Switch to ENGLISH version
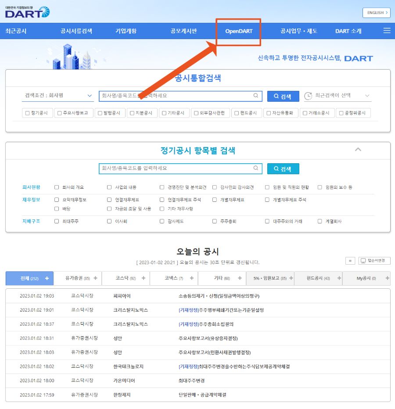The image size is (395, 409). tap(377, 13)
